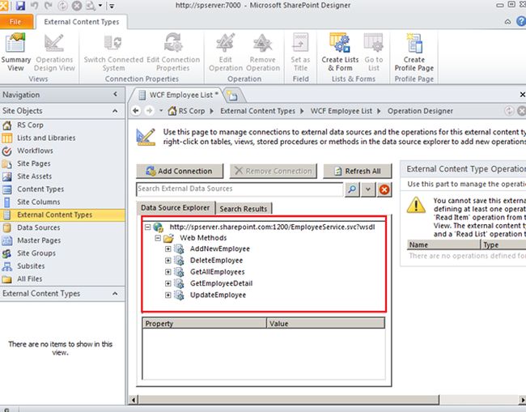This screenshot has height=412, width=526.
Task: Click the horizontal scrollbar thumb
Action: click(x=289, y=400)
